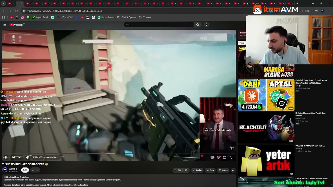333x187 pixels.
Task: Click the Katıl join button
Action: point(25,170)
